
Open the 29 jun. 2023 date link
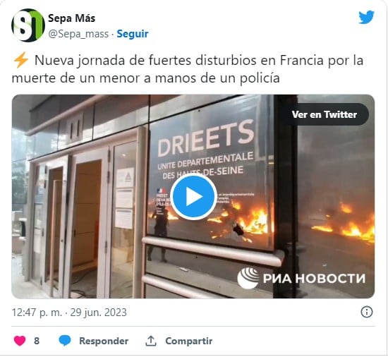pyautogui.click(x=99, y=313)
